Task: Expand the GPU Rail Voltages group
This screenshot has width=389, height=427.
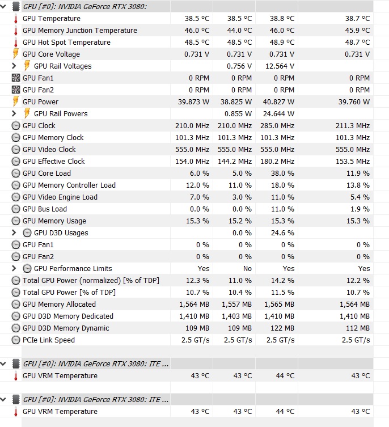Action: tap(14, 66)
